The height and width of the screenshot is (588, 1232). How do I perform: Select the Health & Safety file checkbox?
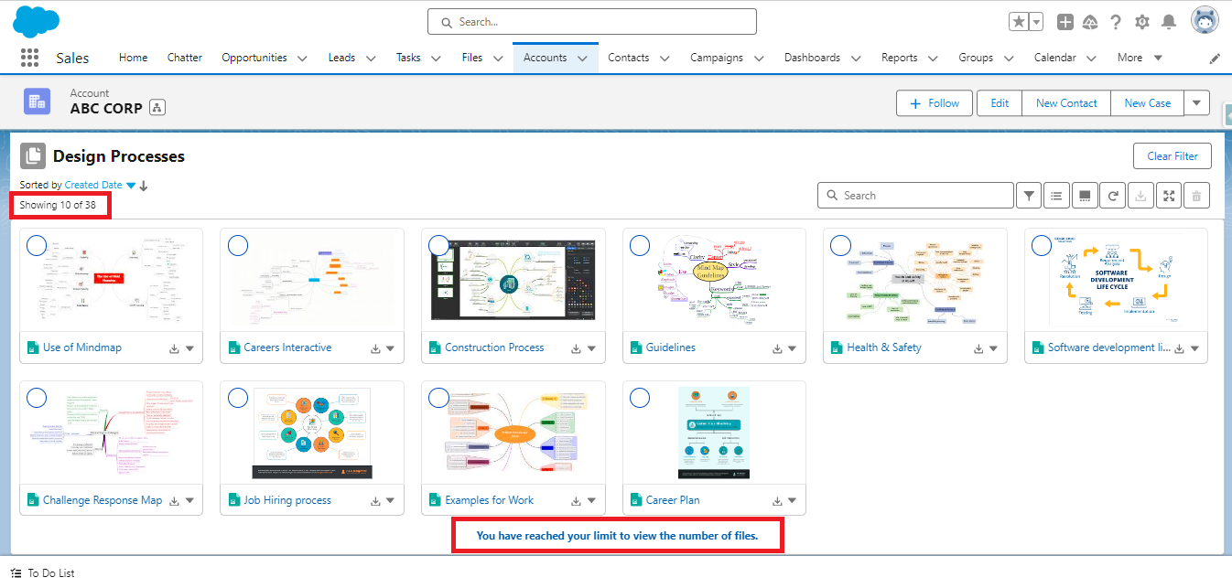pos(841,245)
